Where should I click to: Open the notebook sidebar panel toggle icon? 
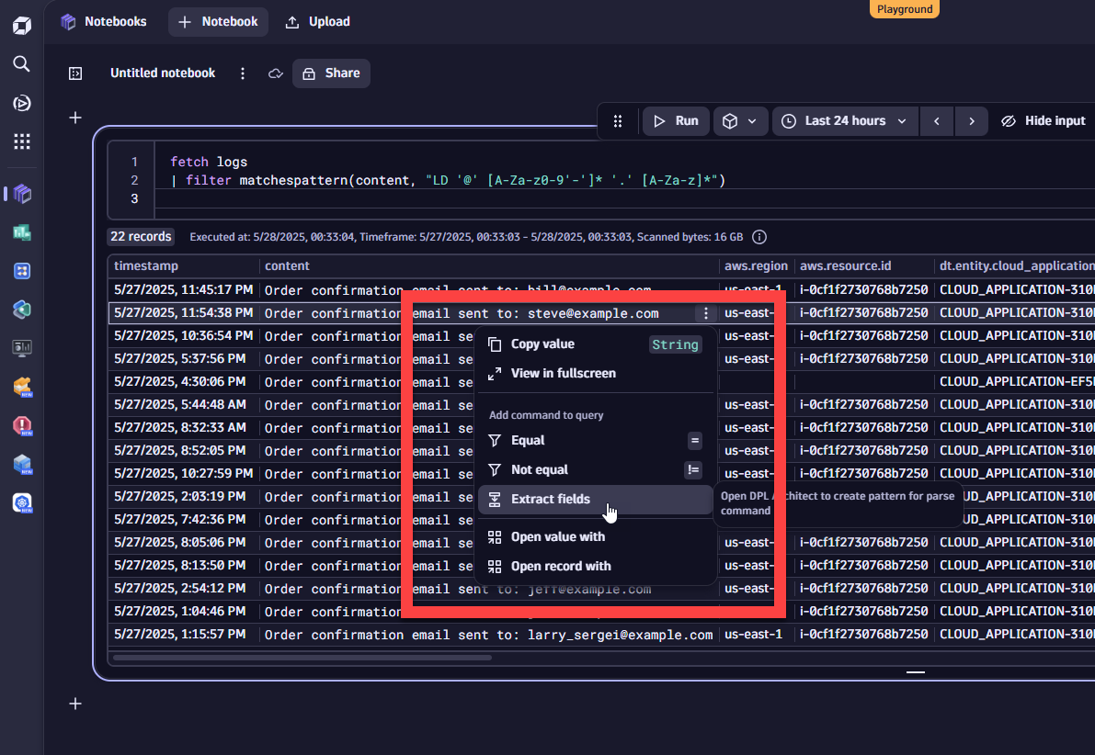click(x=75, y=73)
